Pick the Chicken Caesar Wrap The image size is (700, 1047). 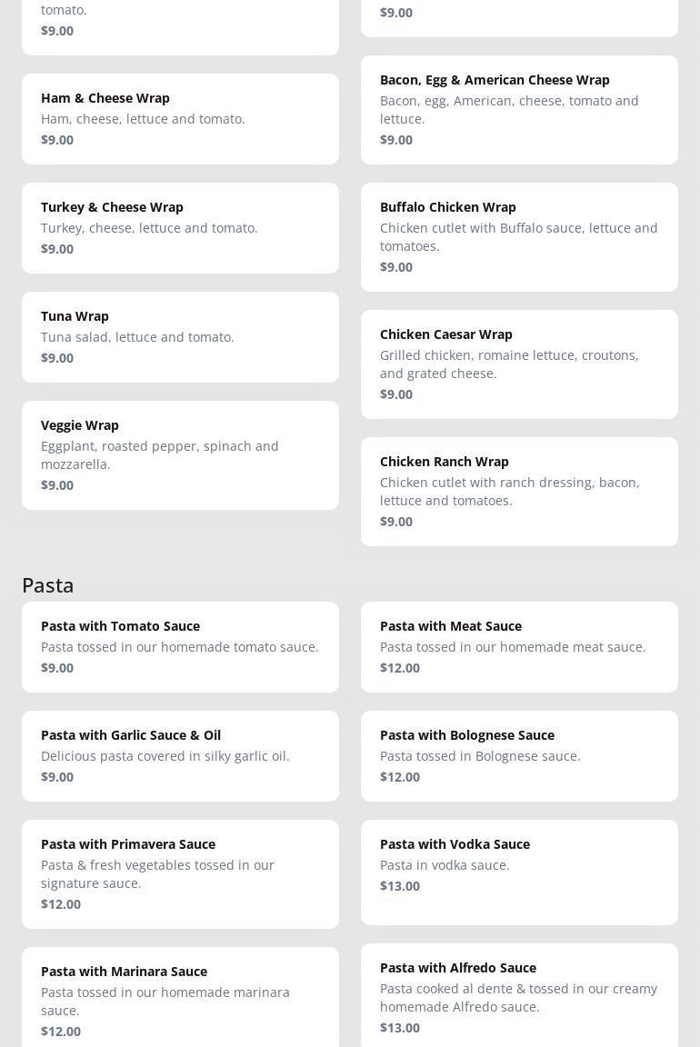(x=519, y=364)
